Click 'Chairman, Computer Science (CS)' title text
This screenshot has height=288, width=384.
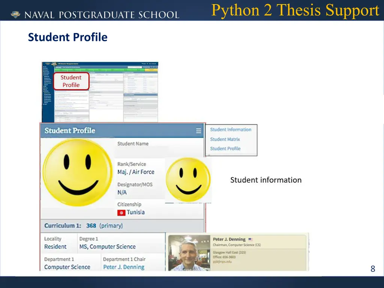point(237,244)
